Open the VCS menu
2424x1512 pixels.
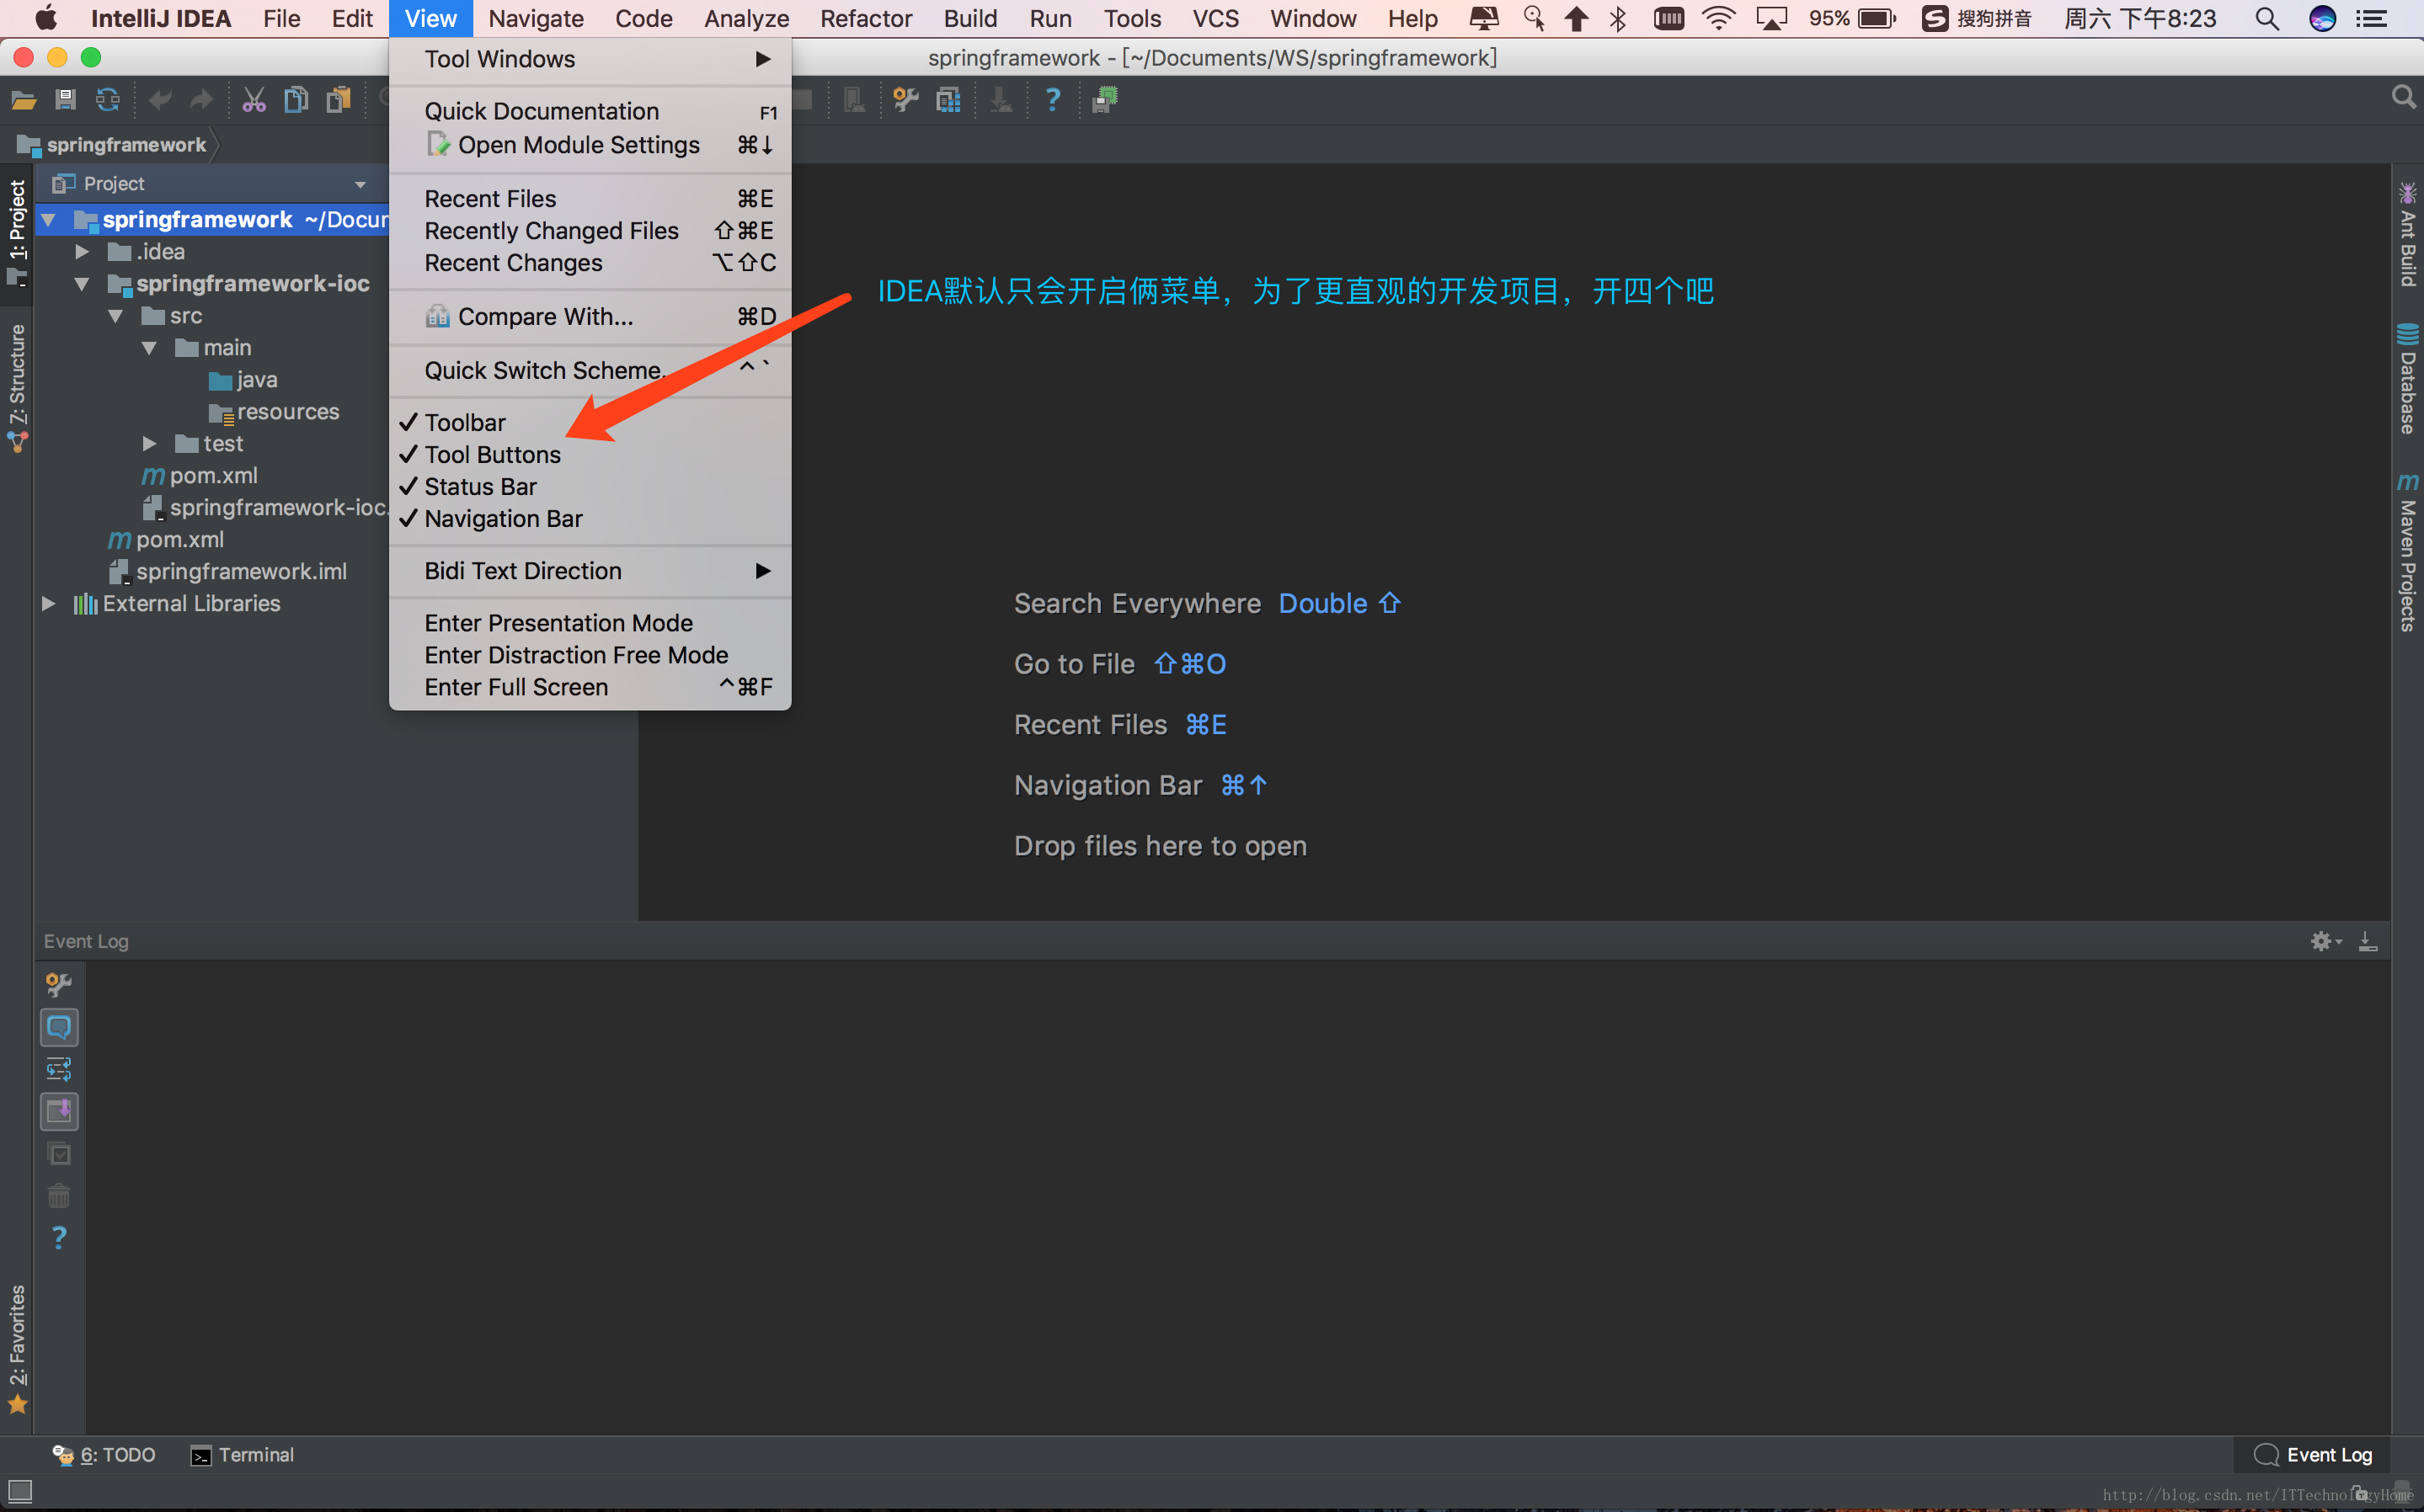[x=1215, y=18]
